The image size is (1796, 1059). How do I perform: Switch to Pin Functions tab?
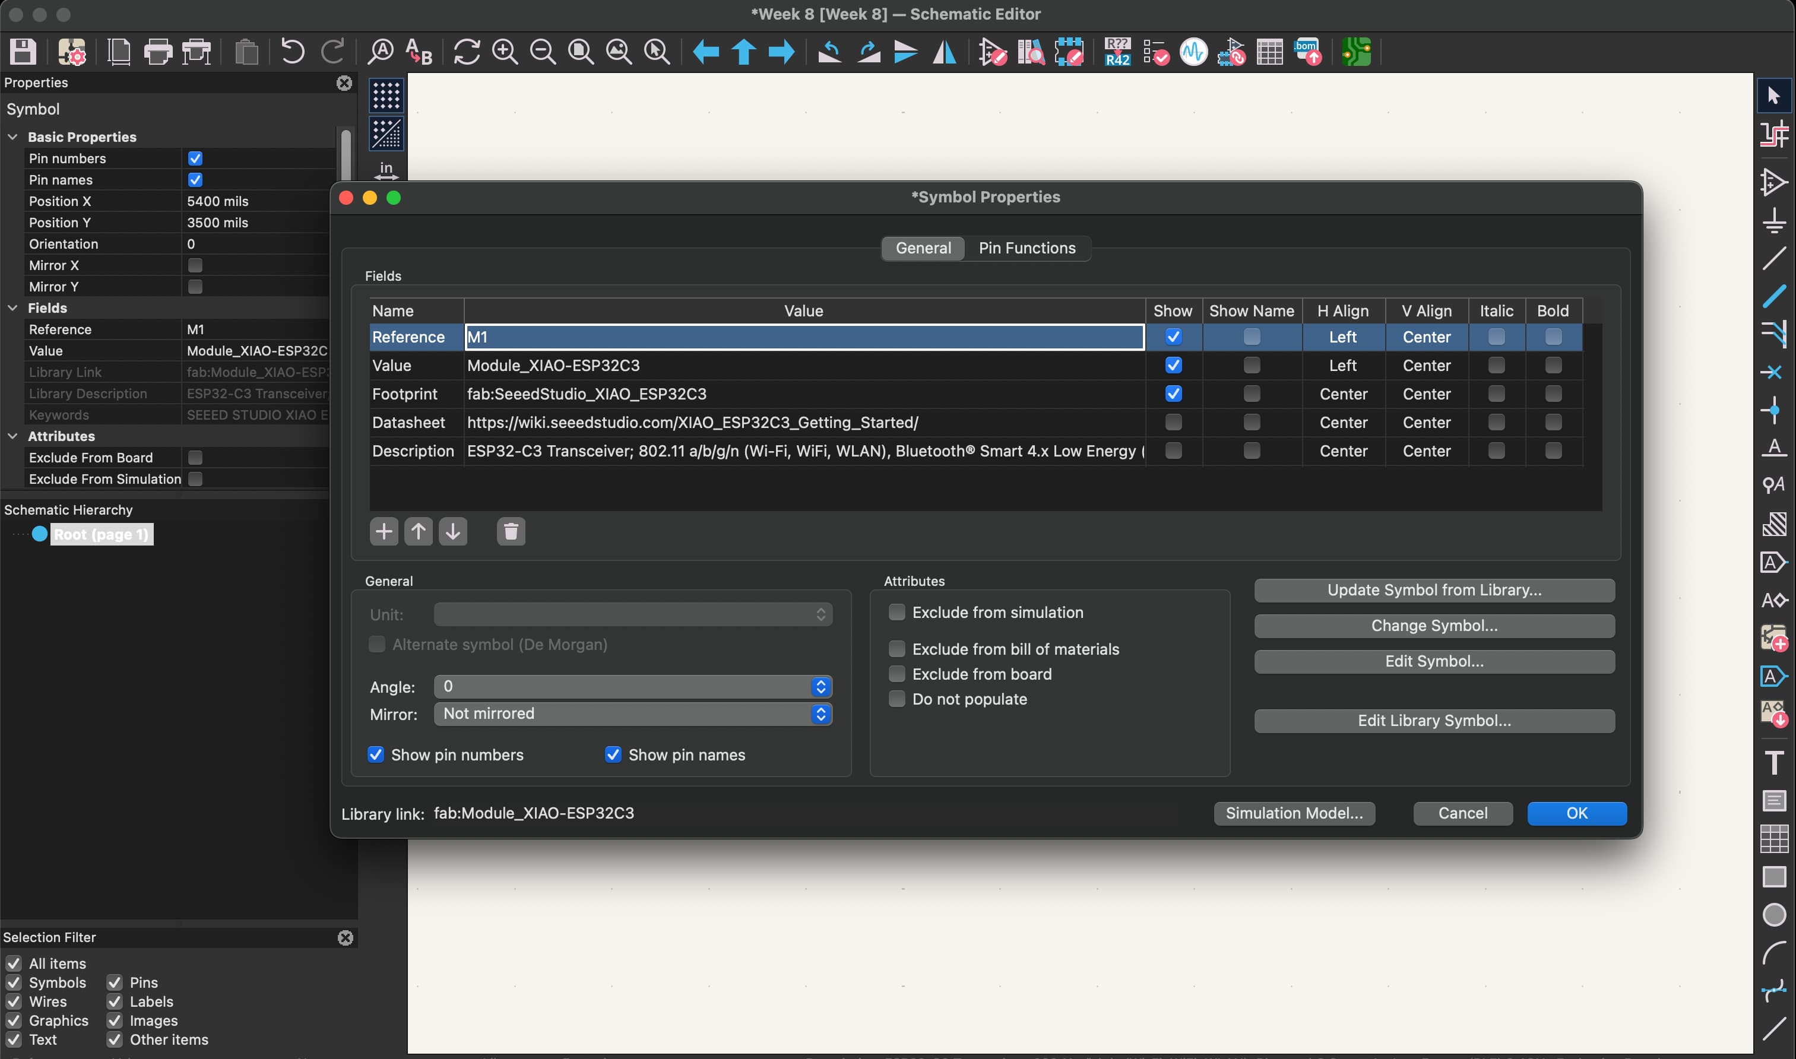(x=1026, y=248)
